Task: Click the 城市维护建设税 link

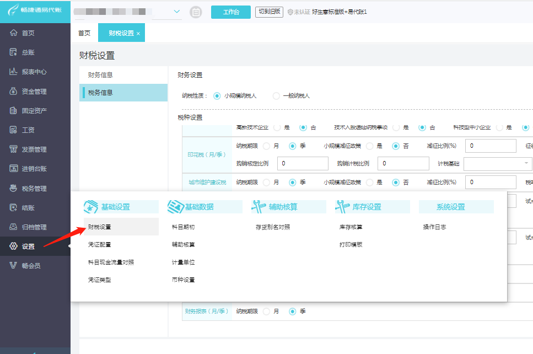Action: click(207, 183)
